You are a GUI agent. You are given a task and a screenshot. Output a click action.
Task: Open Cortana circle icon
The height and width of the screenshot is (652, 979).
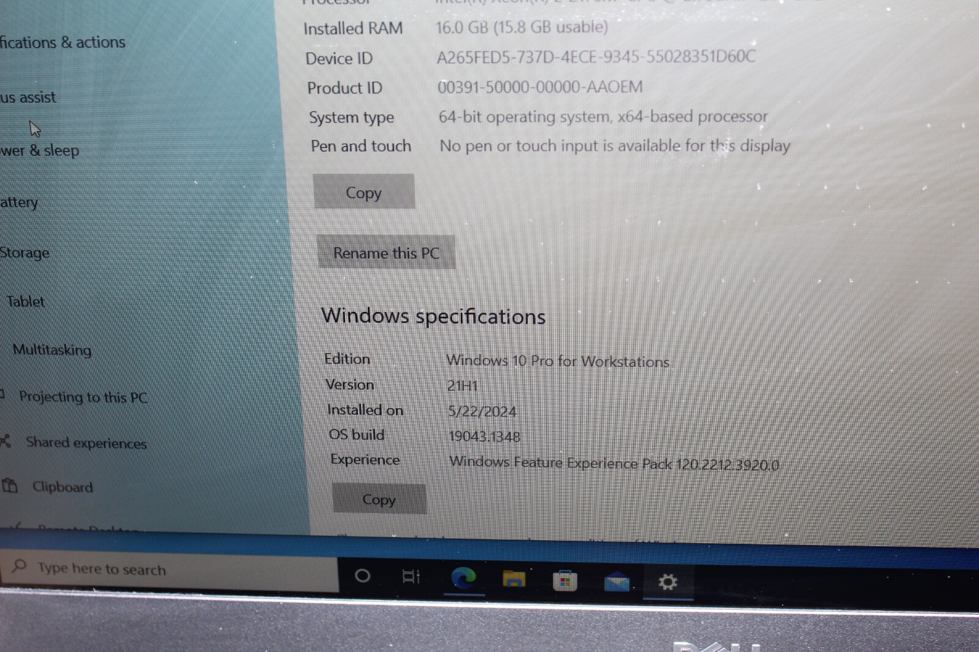(x=362, y=576)
